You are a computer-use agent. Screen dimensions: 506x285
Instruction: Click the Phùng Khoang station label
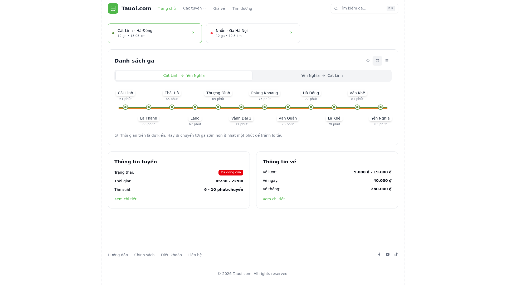[265, 93]
